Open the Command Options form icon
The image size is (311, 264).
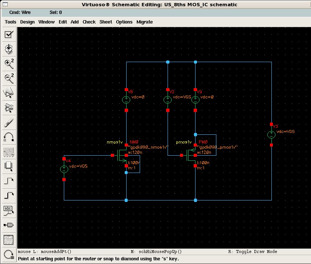(9, 240)
